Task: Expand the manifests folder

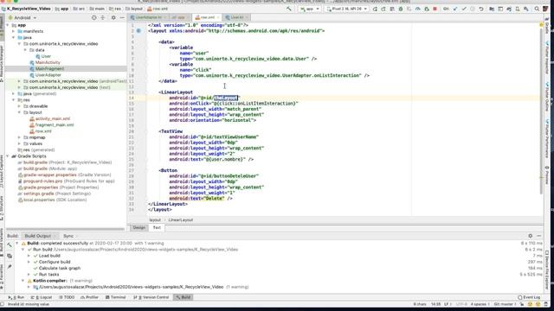Action: [x=14, y=31]
